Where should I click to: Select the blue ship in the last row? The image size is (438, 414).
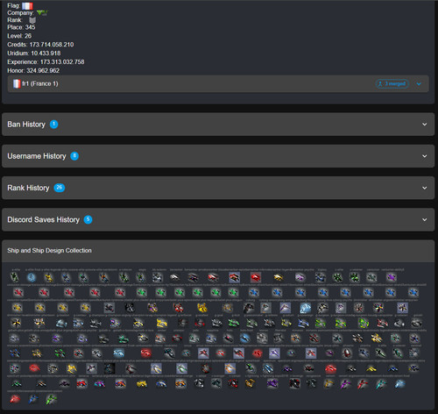(33, 399)
